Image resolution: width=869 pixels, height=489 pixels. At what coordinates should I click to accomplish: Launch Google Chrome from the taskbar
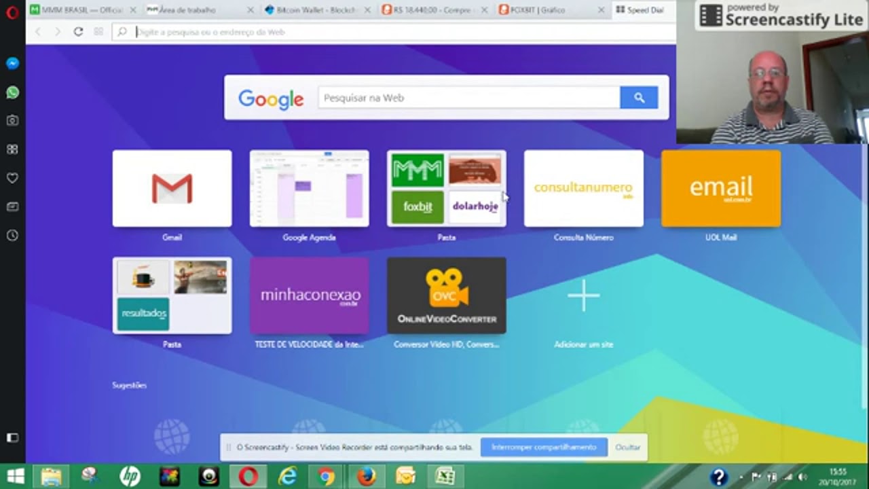(x=327, y=476)
